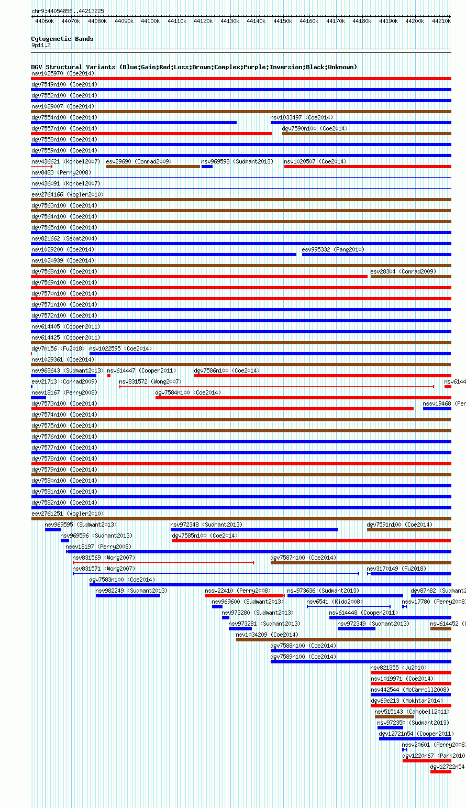
Task: Click the nsv1029007 (Coe2014) label
Action: [63, 107]
